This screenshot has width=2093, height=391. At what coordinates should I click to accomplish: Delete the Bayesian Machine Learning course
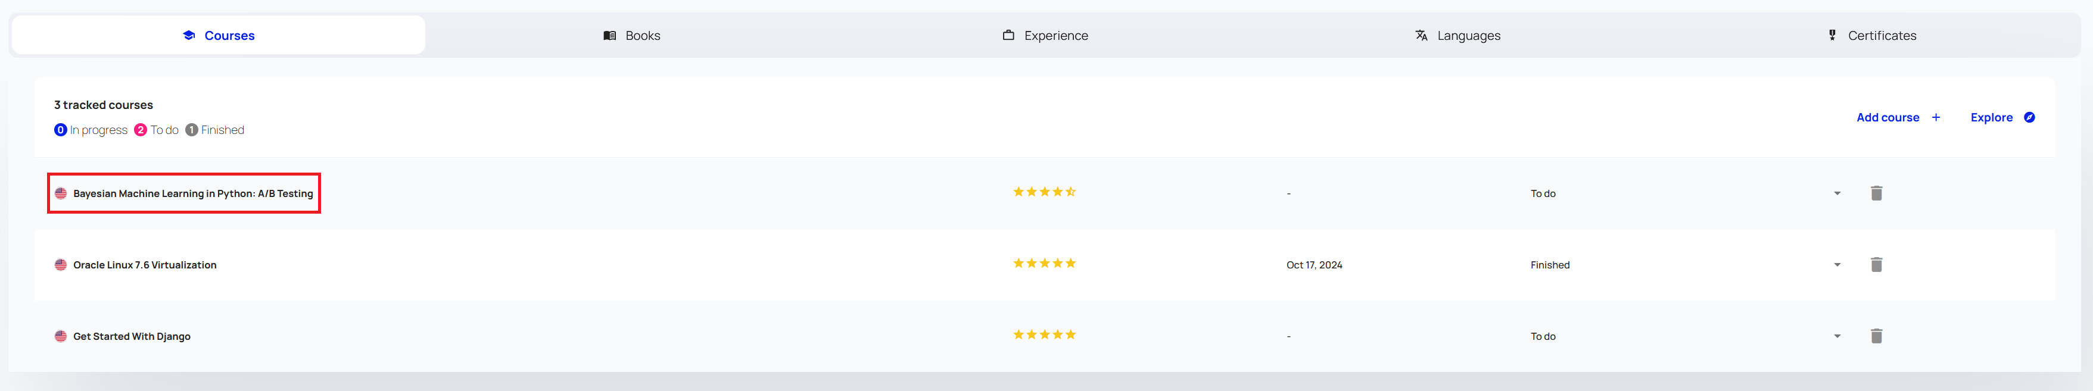[1876, 193]
